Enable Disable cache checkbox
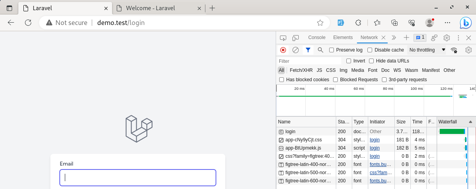The width and height of the screenshot is (476, 189). (x=370, y=50)
